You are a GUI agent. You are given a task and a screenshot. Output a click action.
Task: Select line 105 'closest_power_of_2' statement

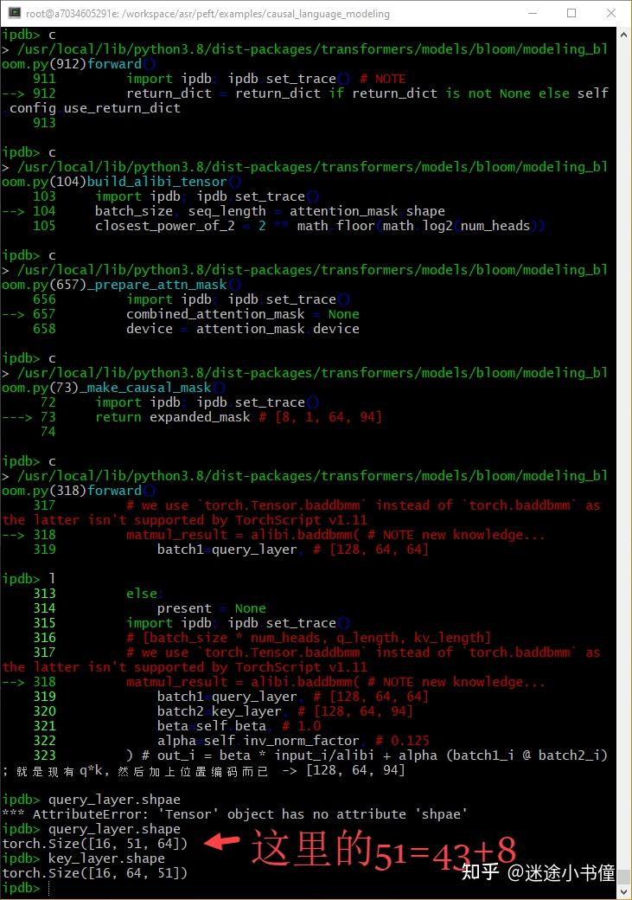tap(319, 226)
